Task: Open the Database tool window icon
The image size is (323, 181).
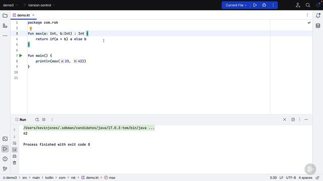Action: [318, 26]
